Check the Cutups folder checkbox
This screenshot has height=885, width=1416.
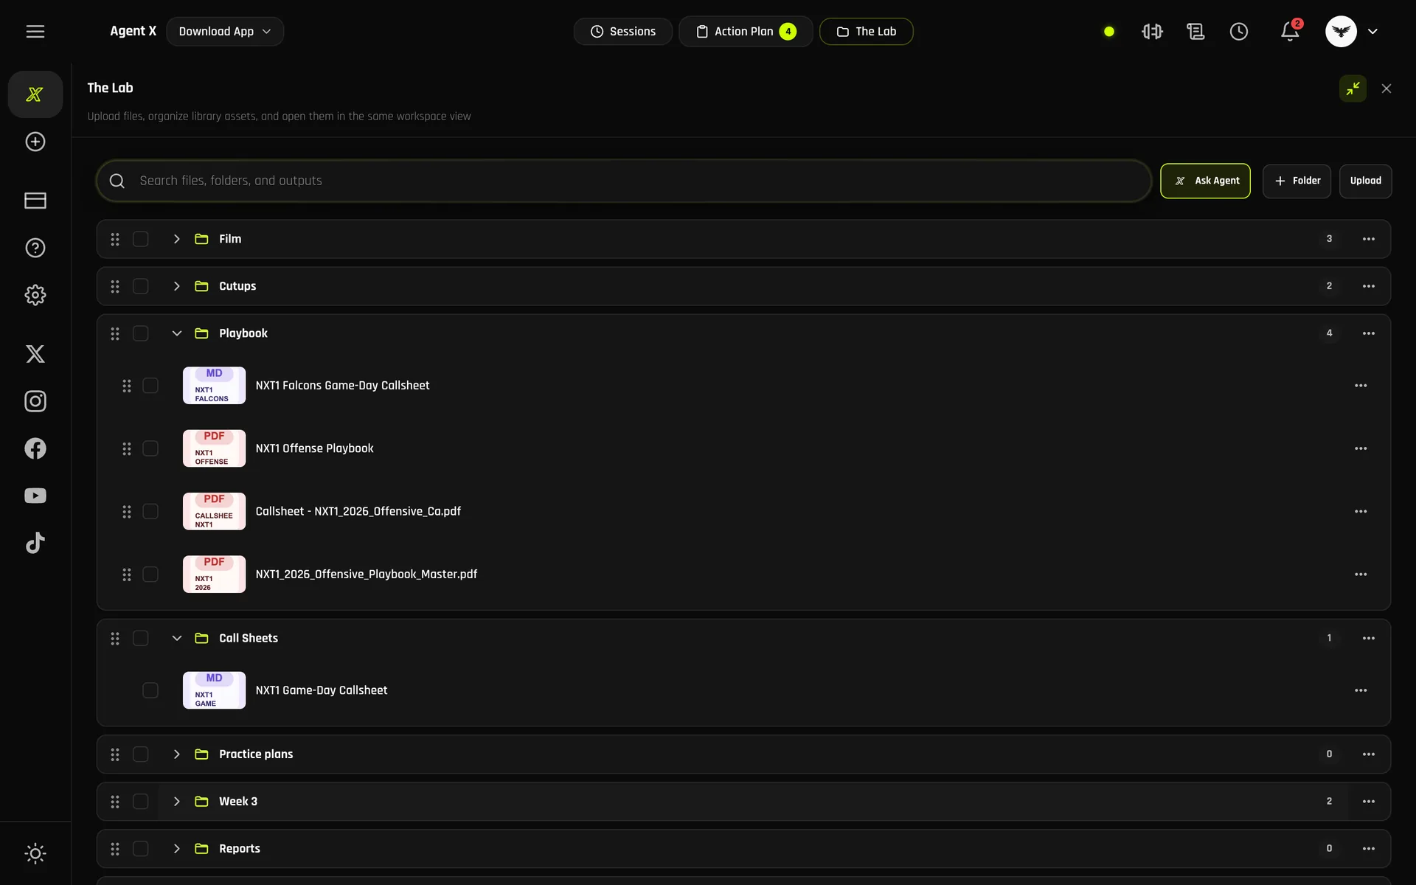point(141,286)
